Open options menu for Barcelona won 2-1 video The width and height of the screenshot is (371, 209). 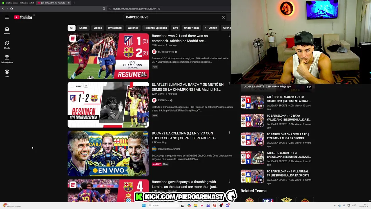click(229, 35)
